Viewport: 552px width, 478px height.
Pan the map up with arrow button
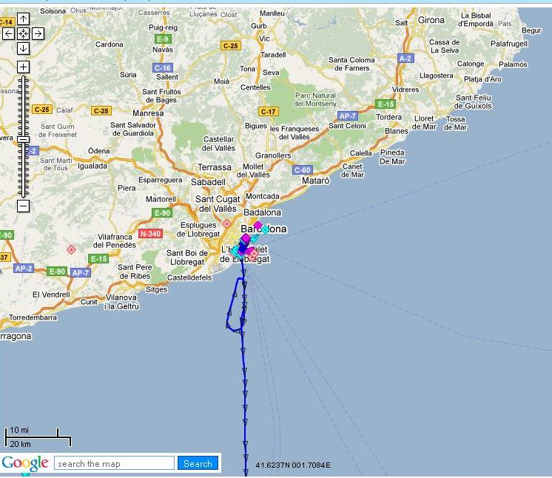click(x=23, y=19)
